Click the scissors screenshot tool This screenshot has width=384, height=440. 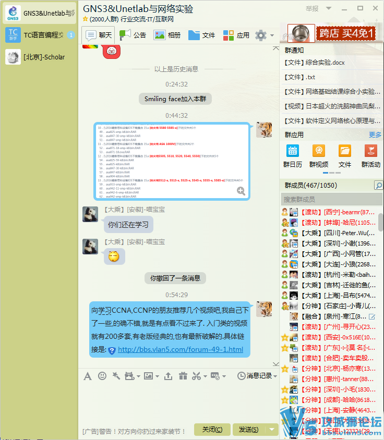click(x=196, y=376)
